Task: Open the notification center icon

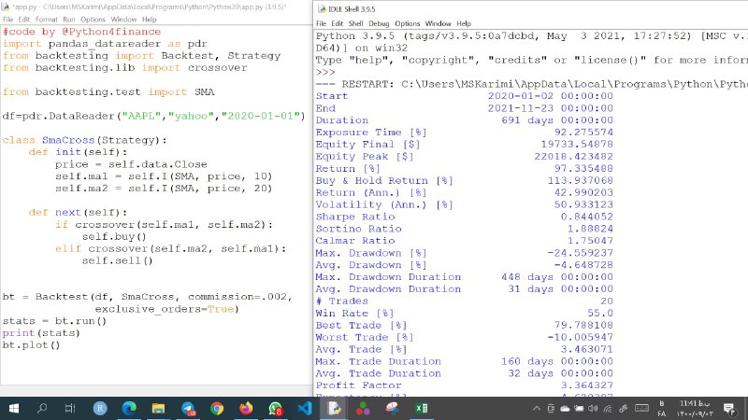Action: click(x=728, y=408)
